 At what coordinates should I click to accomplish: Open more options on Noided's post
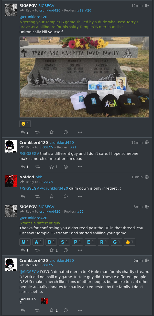point(80,197)
